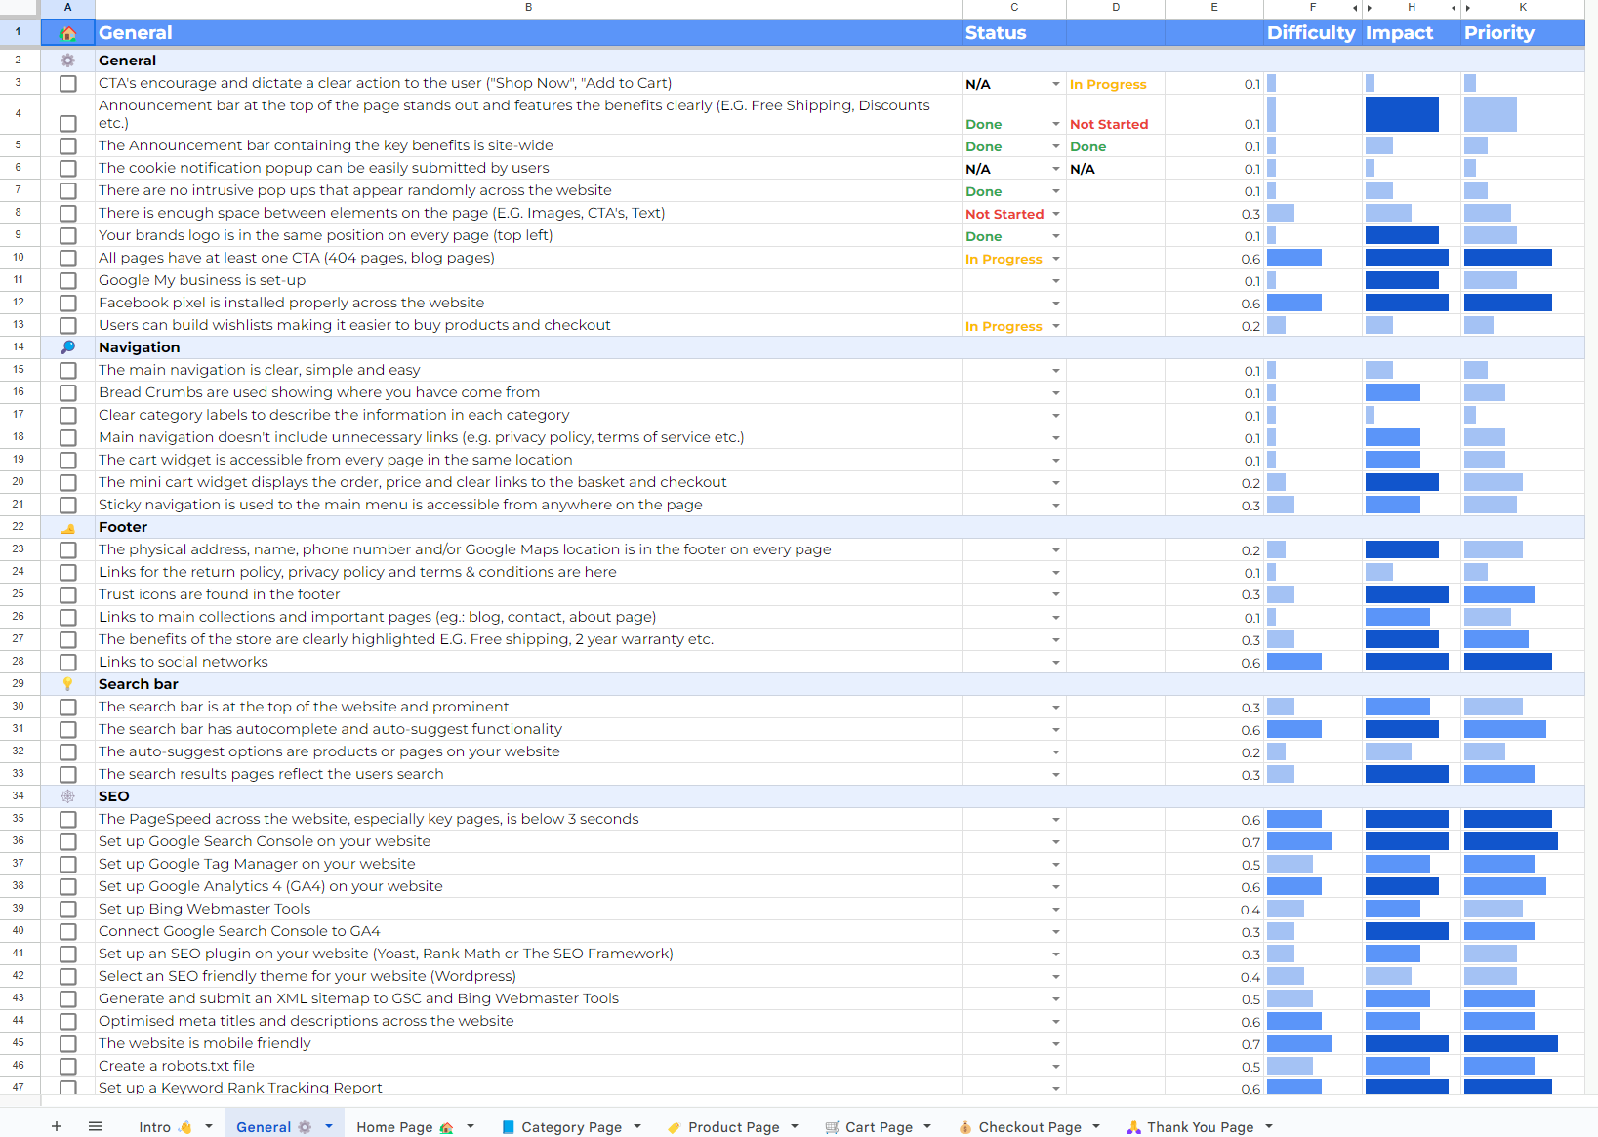Viewport: 1598px width, 1137px height.
Task: Click the gear icon beside the General section
Action: point(68,61)
